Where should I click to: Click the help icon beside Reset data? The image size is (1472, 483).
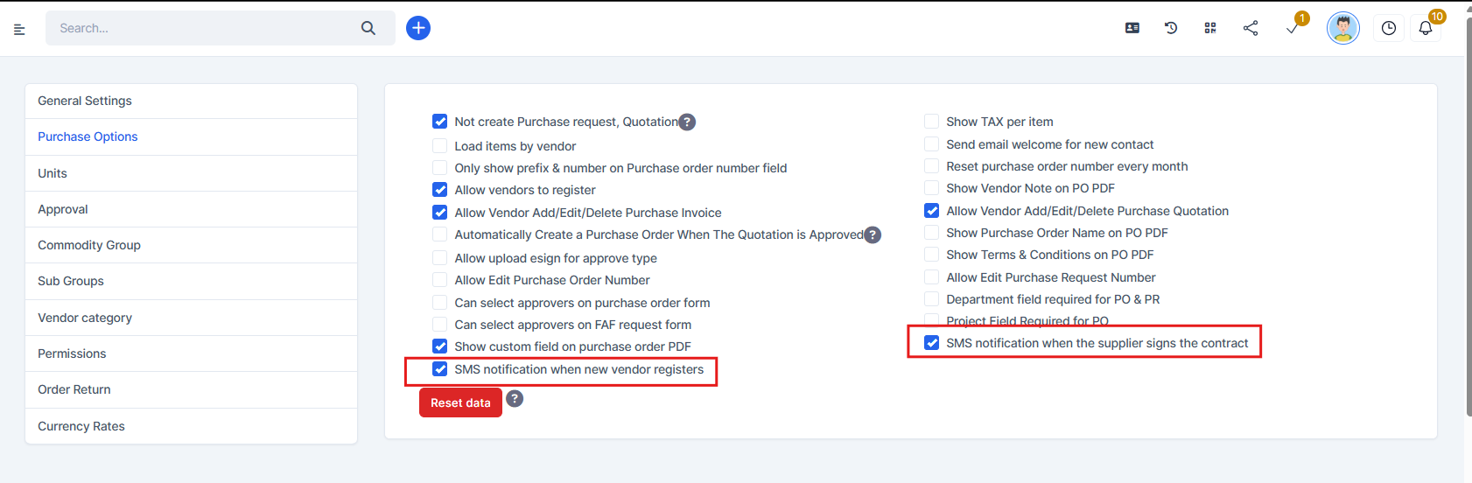515,399
